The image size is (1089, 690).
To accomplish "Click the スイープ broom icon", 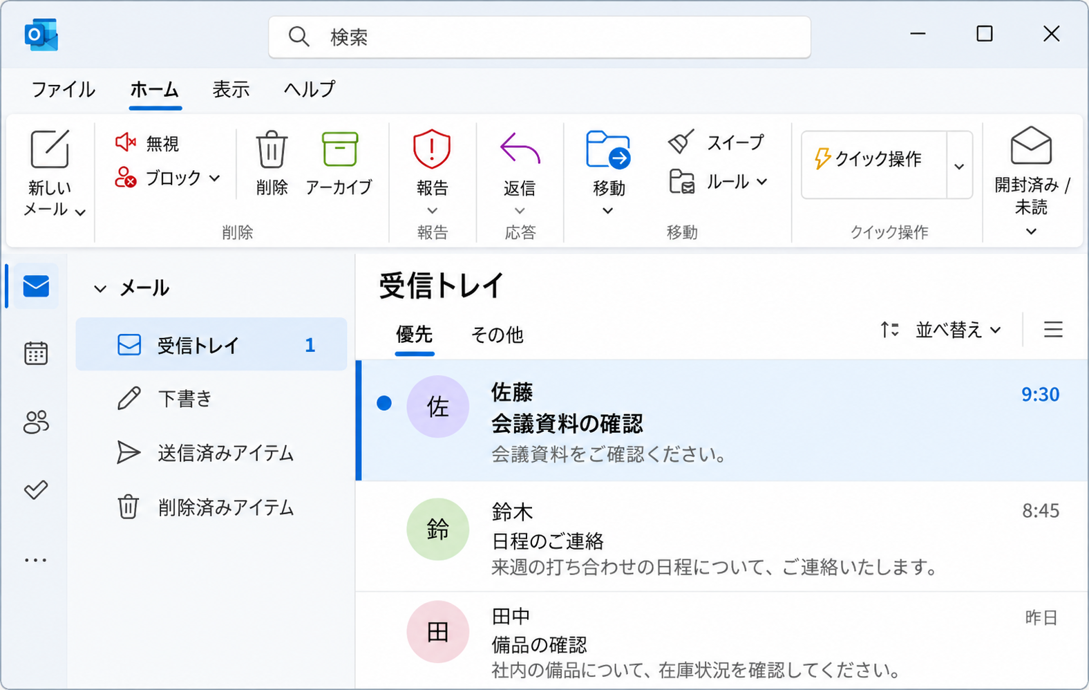I will pyautogui.click(x=681, y=142).
